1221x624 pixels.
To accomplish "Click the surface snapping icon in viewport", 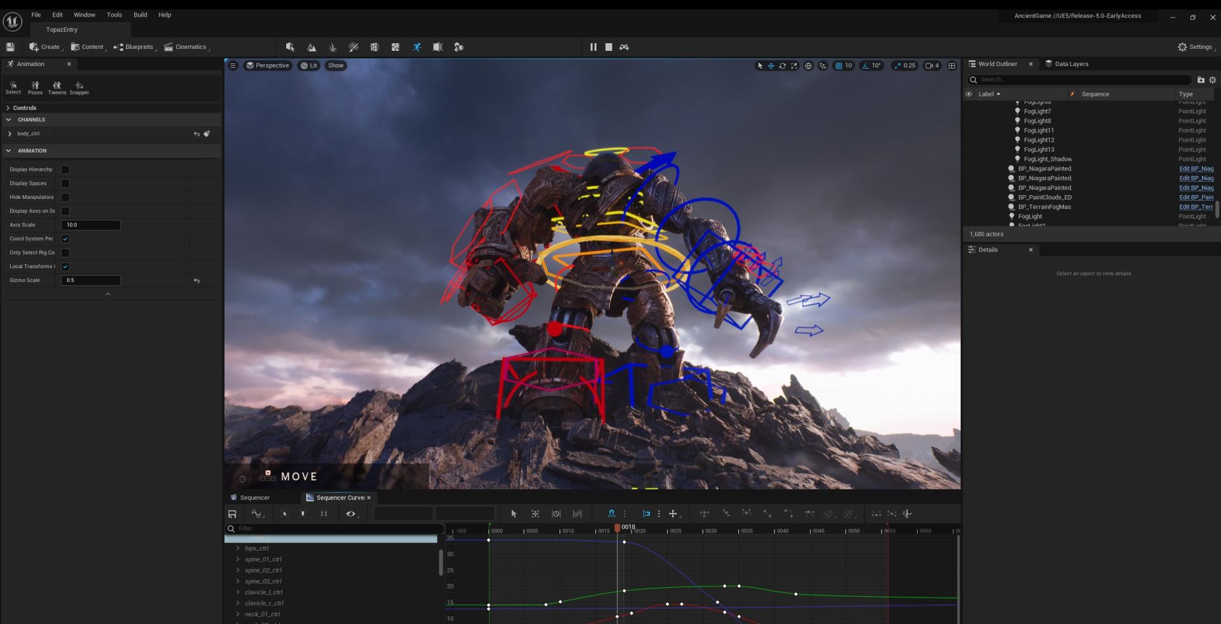I will (x=823, y=65).
